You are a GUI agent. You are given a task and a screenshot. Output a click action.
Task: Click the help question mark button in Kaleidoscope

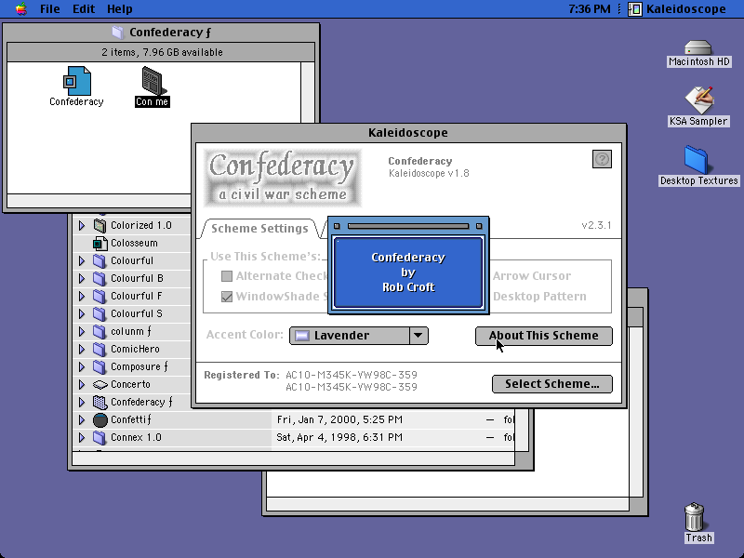coord(602,159)
